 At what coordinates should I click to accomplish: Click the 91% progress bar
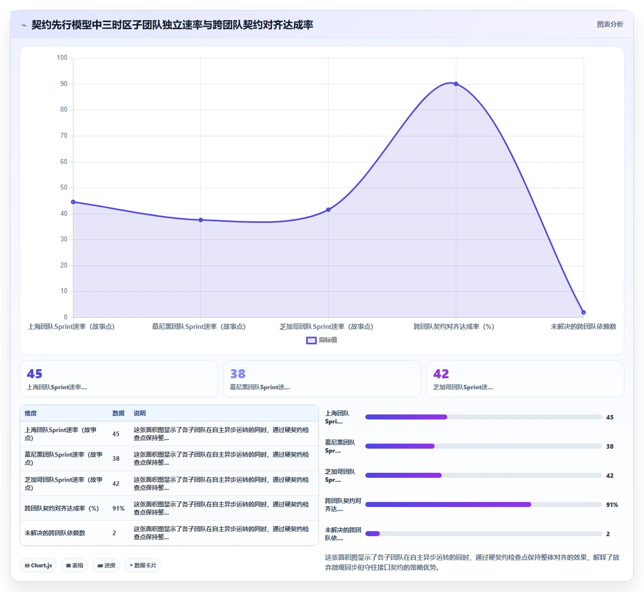pos(484,504)
